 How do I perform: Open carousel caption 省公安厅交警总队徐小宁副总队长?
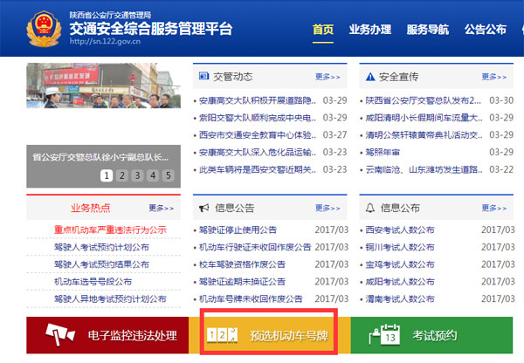(x=100, y=157)
